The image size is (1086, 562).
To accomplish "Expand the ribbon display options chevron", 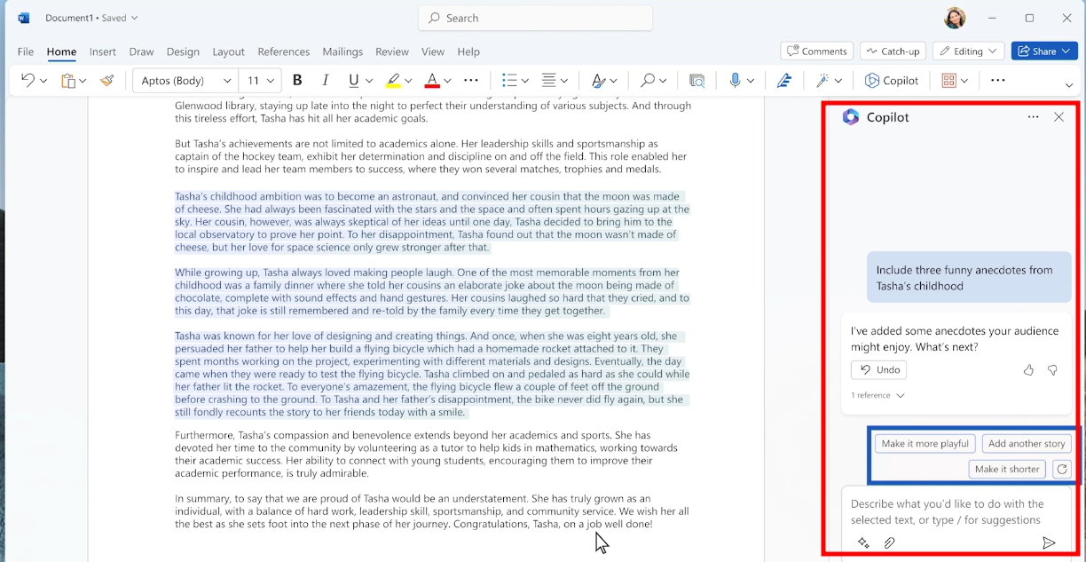I will 1068,85.
